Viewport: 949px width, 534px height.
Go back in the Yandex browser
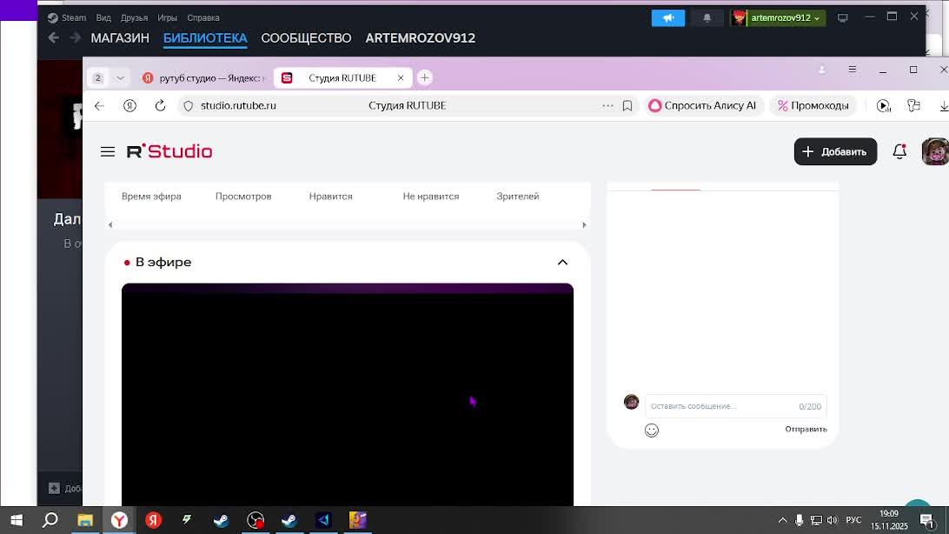click(99, 105)
